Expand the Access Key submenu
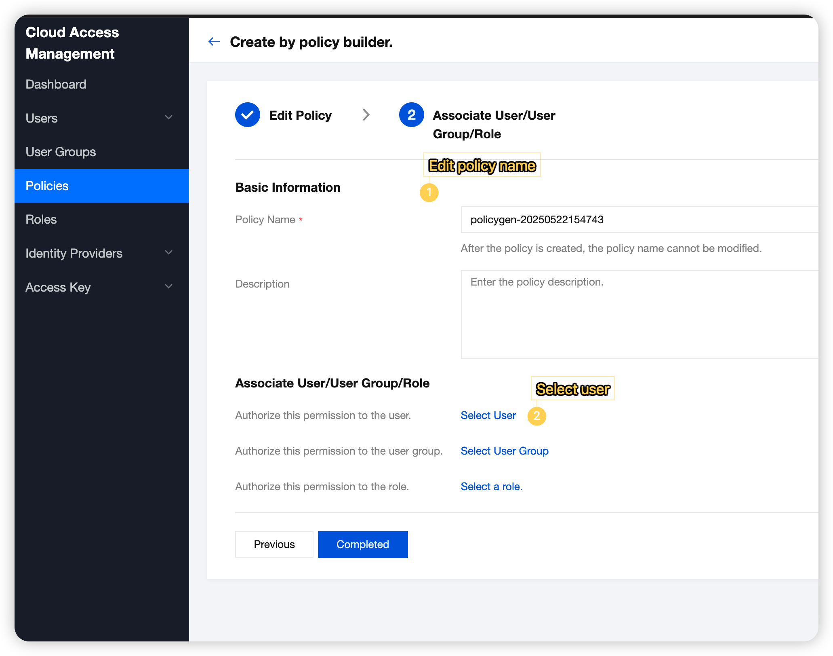 (168, 287)
